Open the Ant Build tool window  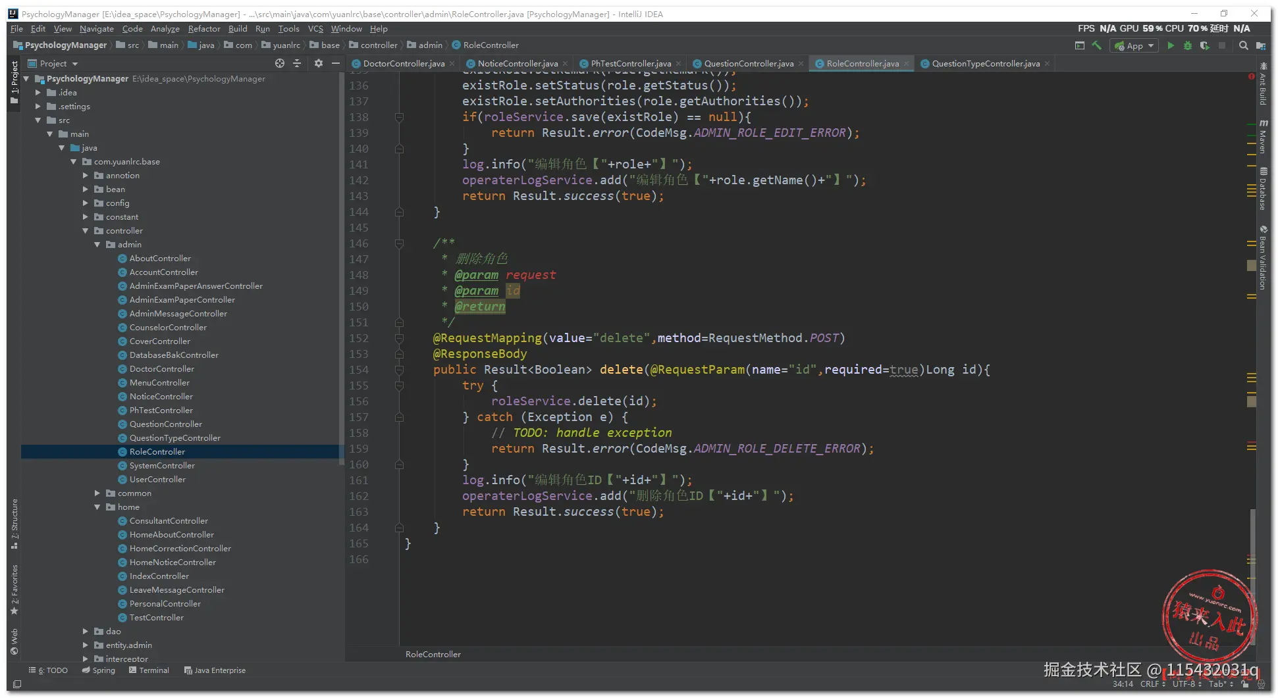coord(1263,84)
